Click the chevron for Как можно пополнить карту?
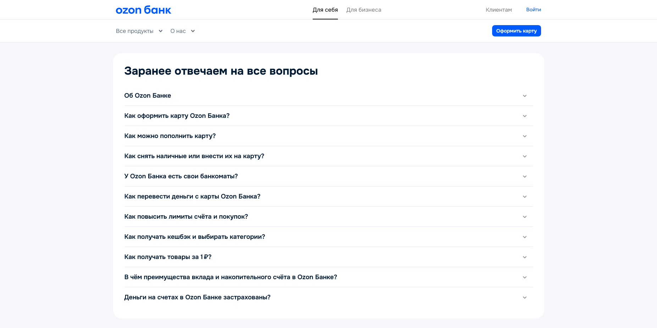Viewport: 657px width, 328px height. coord(525,136)
